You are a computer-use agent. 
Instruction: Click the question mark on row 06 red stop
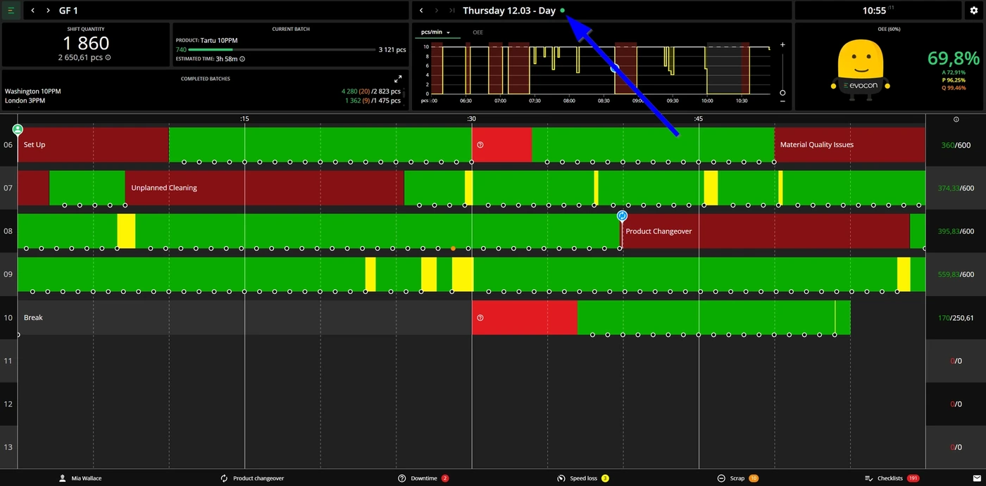[480, 145]
